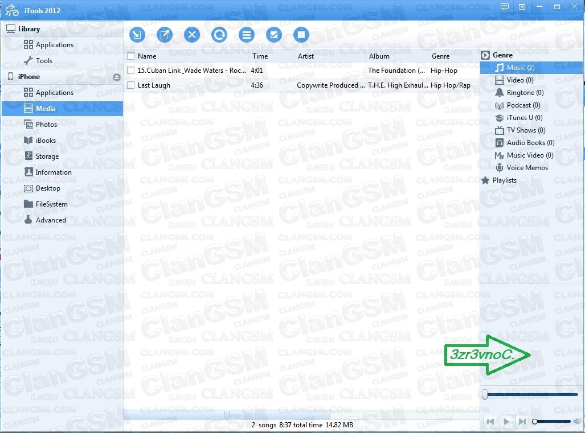Click the 'T.H.E. High Exhaul...' album cell

(x=398, y=85)
